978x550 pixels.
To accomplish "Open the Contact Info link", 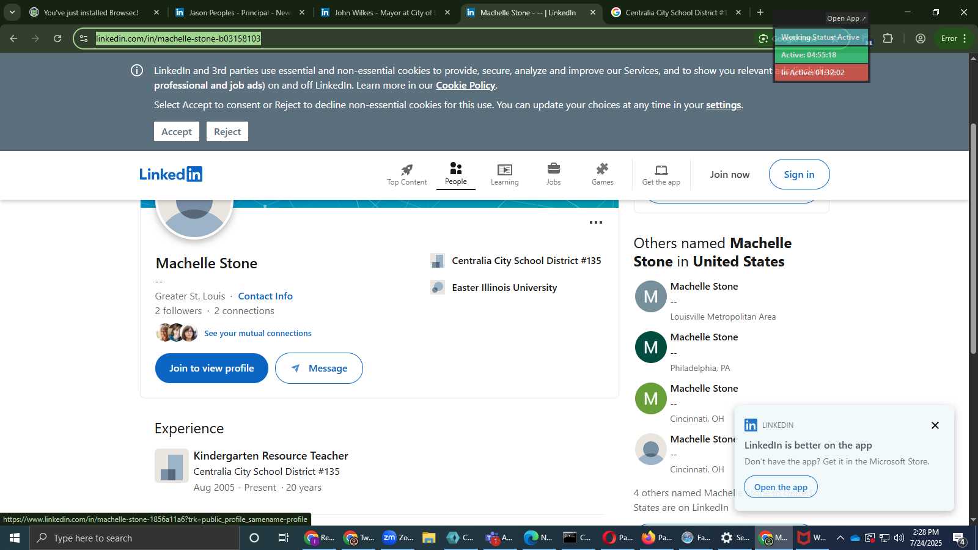I will (265, 296).
